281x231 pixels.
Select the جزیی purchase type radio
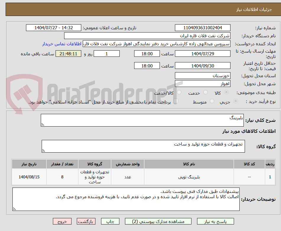pos(236,101)
